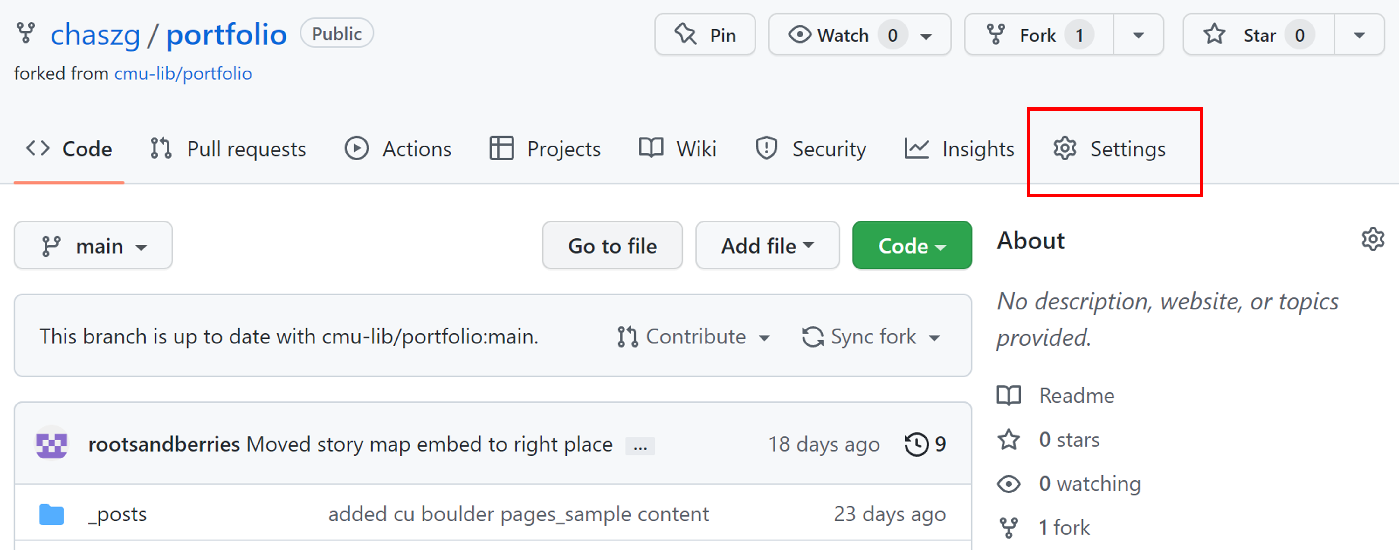The height and width of the screenshot is (550, 1399).
Task: Edit repository details with the About gear icon
Action: pos(1372,240)
